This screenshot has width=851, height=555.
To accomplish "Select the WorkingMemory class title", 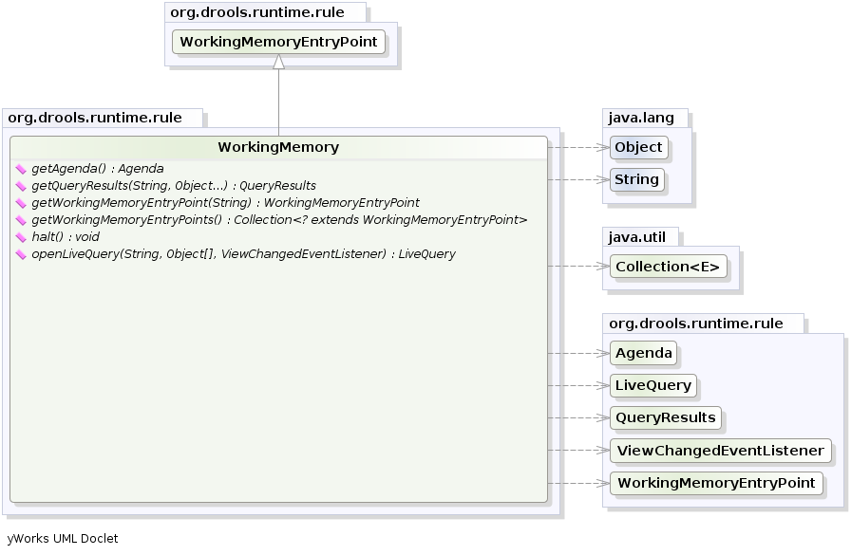I will tap(278, 147).
